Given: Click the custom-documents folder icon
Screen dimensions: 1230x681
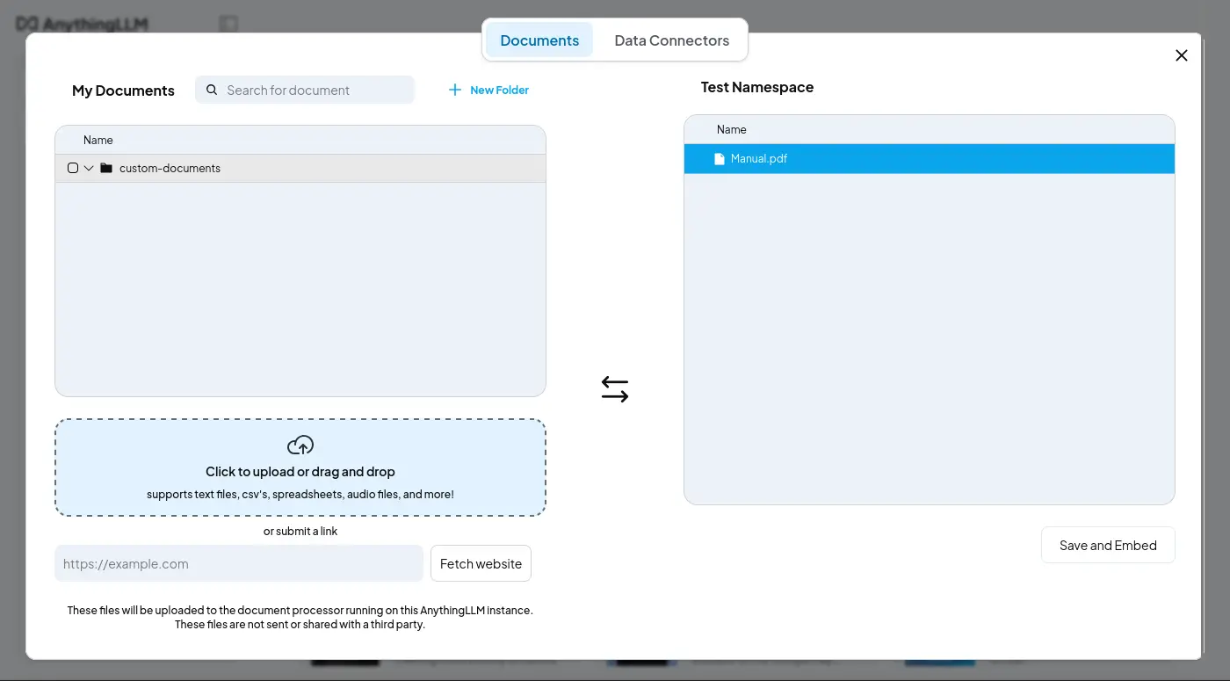Looking at the screenshot, I should pos(106,168).
